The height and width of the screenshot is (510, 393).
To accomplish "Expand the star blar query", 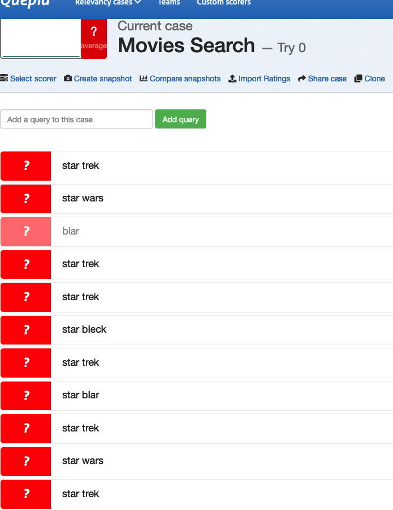I will pyautogui.click(x=197, y=395).
